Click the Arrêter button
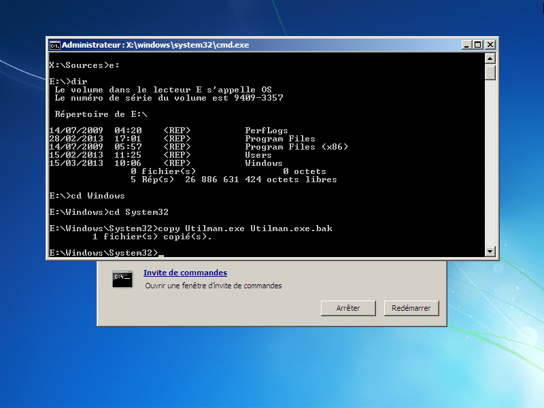The image size is (544, 408). 348,308
